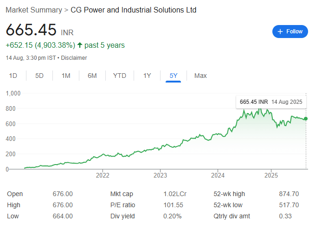Screen dimensions: 322x229
Task: Click the Low value 664.00
Action: (63, 216)
